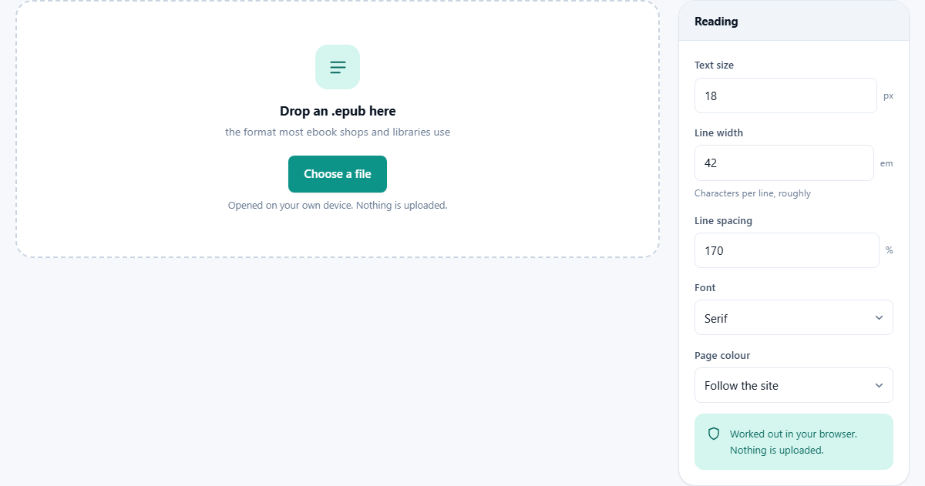Screen dimensions: 925x486
Task: Click the "Drop an .epub here" heading
Action: pos(338,111)
